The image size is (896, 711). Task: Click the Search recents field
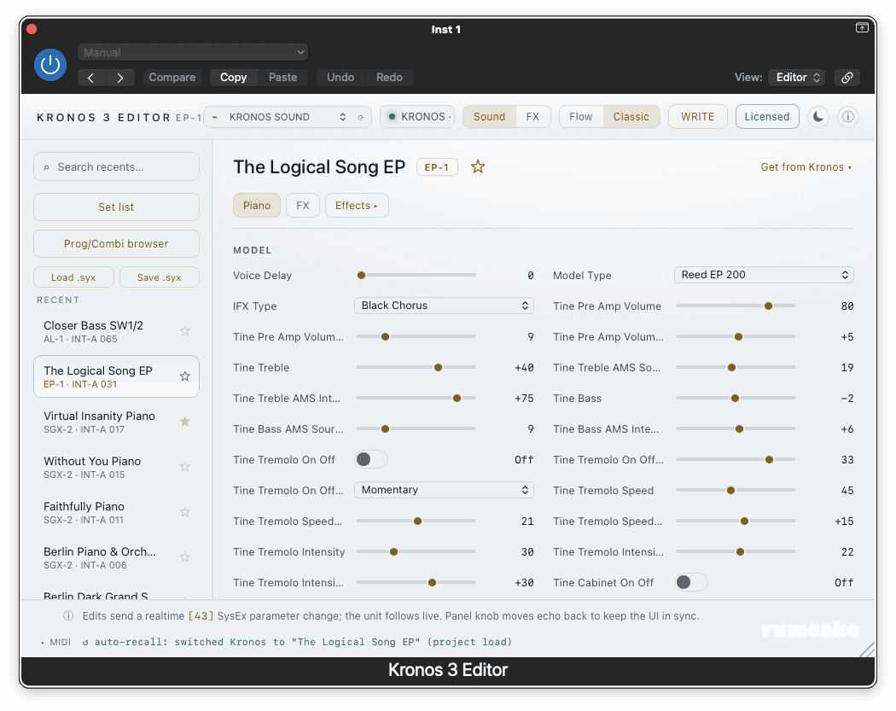pyautogui.click(x=116, y=167)
